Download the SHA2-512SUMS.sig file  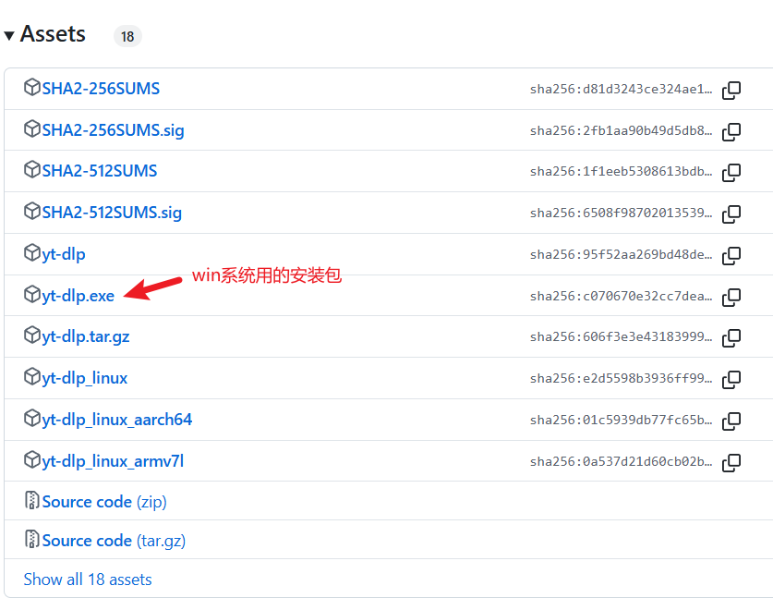[x=112, y=213]
